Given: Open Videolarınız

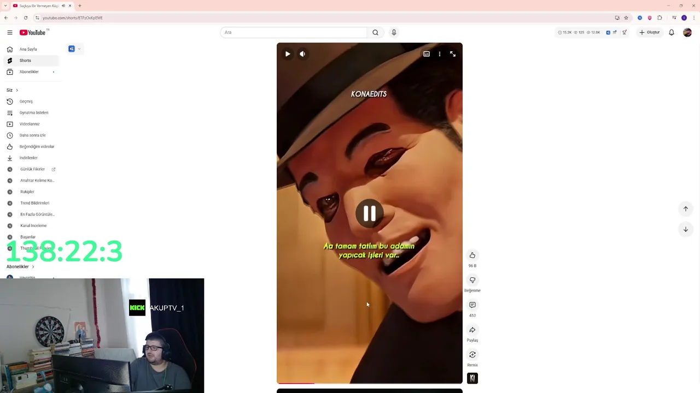Looking at the screenshot, I should [x=30, y=124].
